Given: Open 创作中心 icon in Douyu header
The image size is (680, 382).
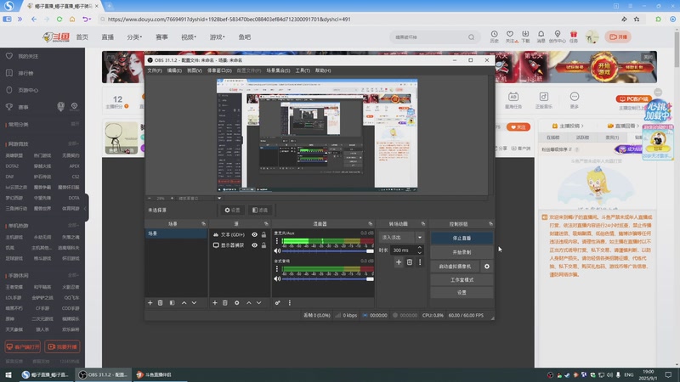Looking at the screenshot, I should (x=558, y=37).
